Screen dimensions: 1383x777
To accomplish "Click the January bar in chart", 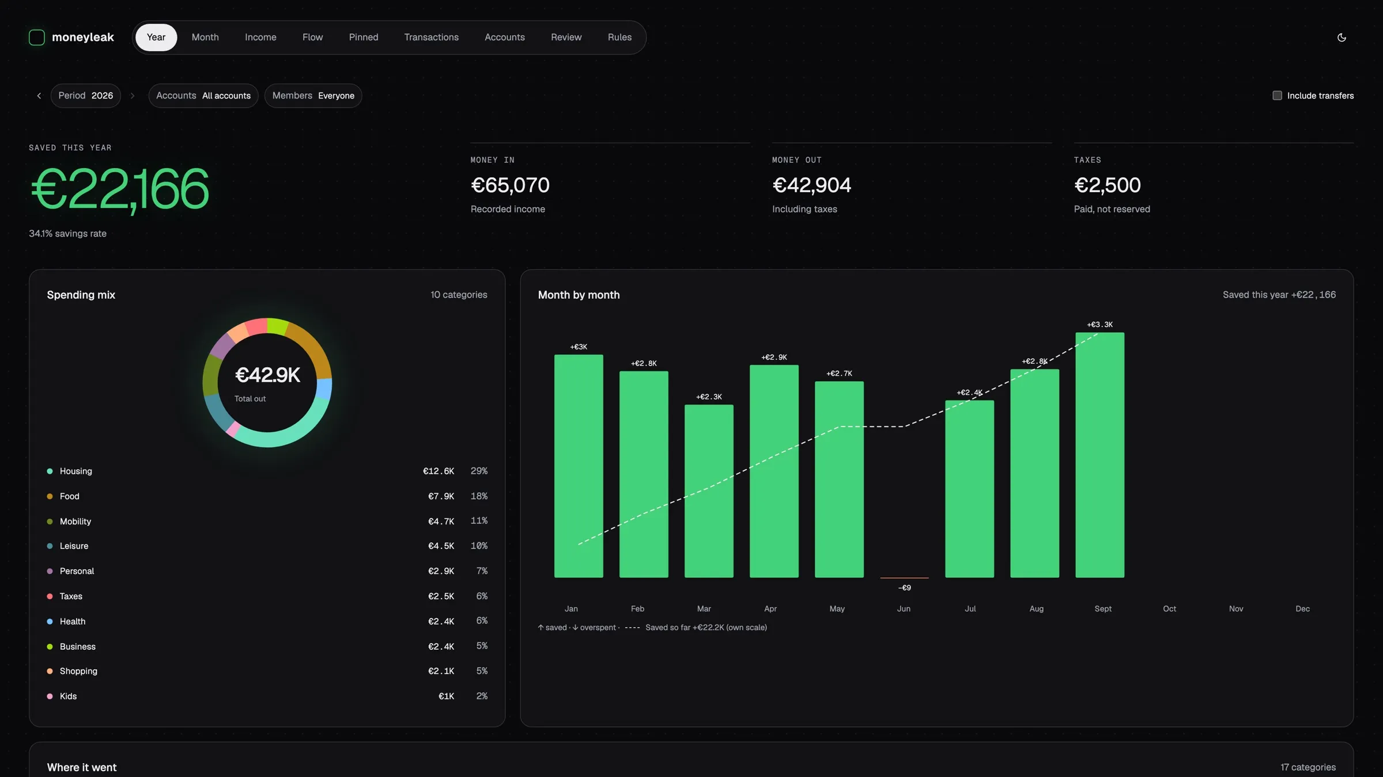I will click(579, 466).
